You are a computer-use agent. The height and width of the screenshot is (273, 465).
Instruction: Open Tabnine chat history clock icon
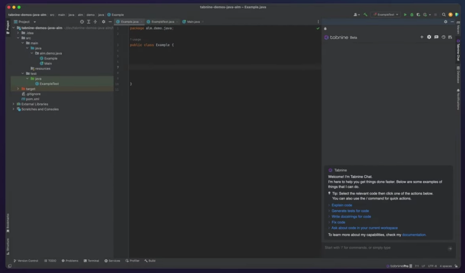443,37
